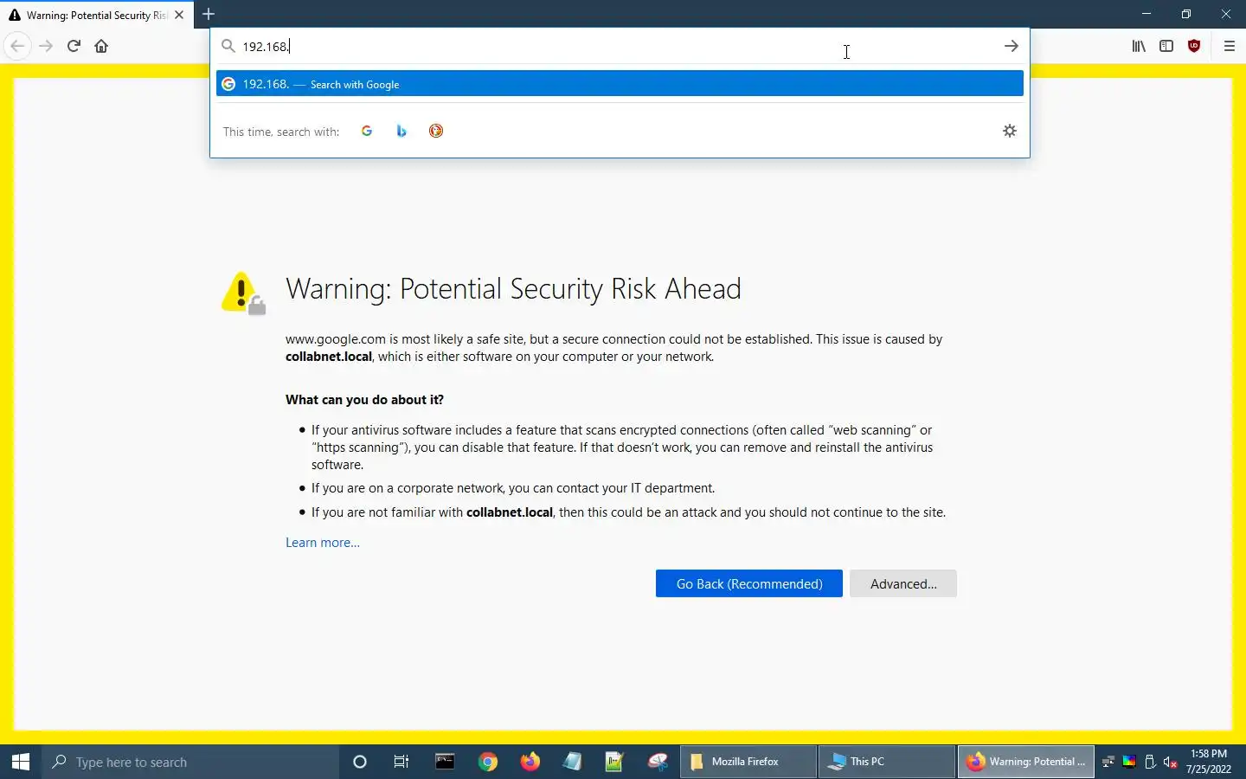Viewport: 1246px width, 779px height.
Task: Switch to 'Warning: Potential...' Firefox taskbar button
Action: point(1026,762)
